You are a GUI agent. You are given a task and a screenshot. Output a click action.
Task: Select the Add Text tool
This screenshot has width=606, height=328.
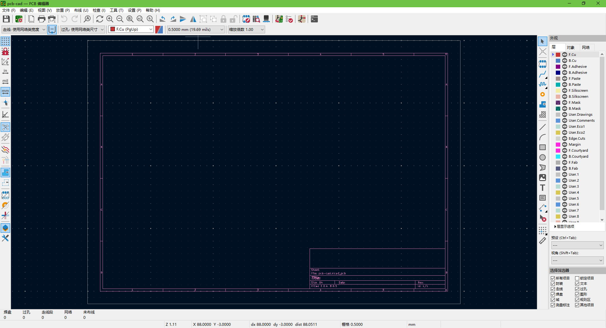(x=542, y=188)
